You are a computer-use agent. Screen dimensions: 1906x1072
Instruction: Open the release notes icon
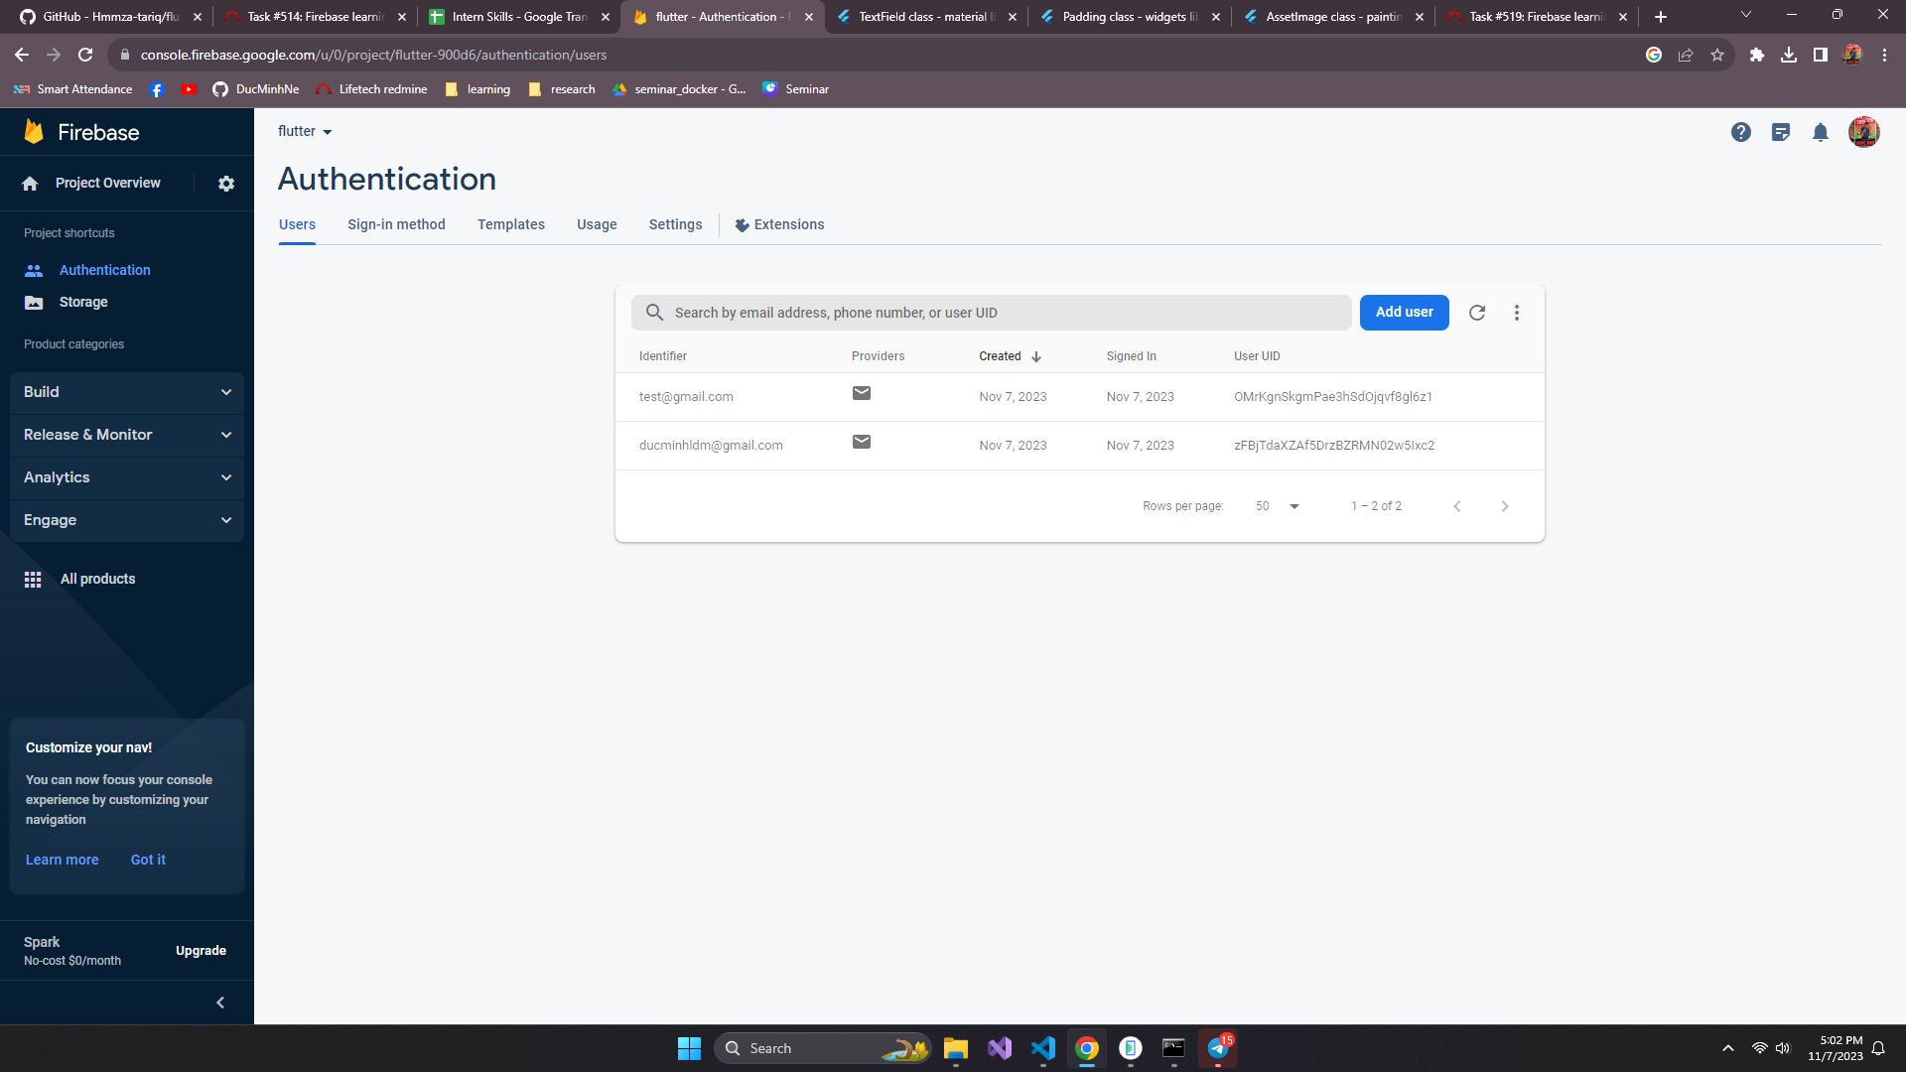1780,132
